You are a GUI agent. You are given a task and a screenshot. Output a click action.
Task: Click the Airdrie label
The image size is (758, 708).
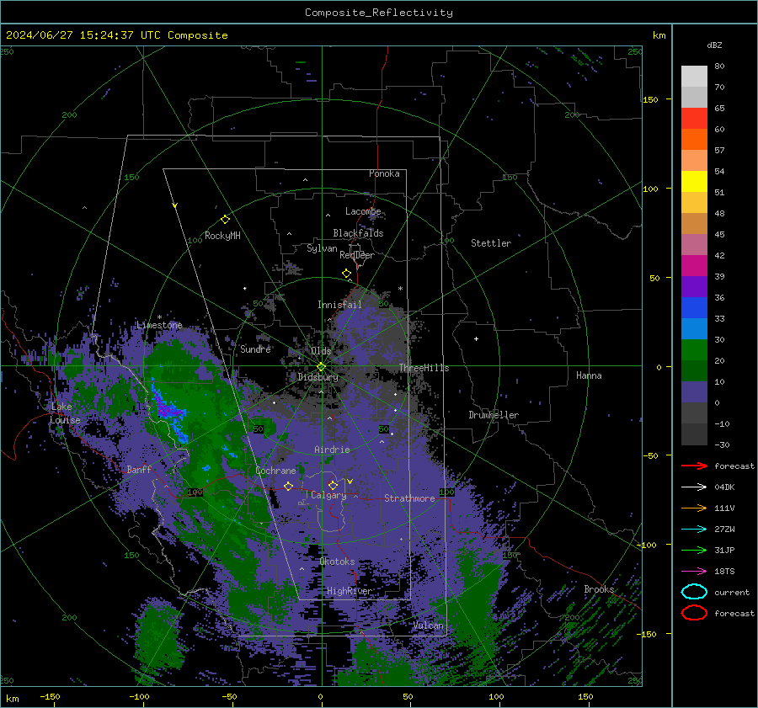pyautogui.click(x=332, y=450)
